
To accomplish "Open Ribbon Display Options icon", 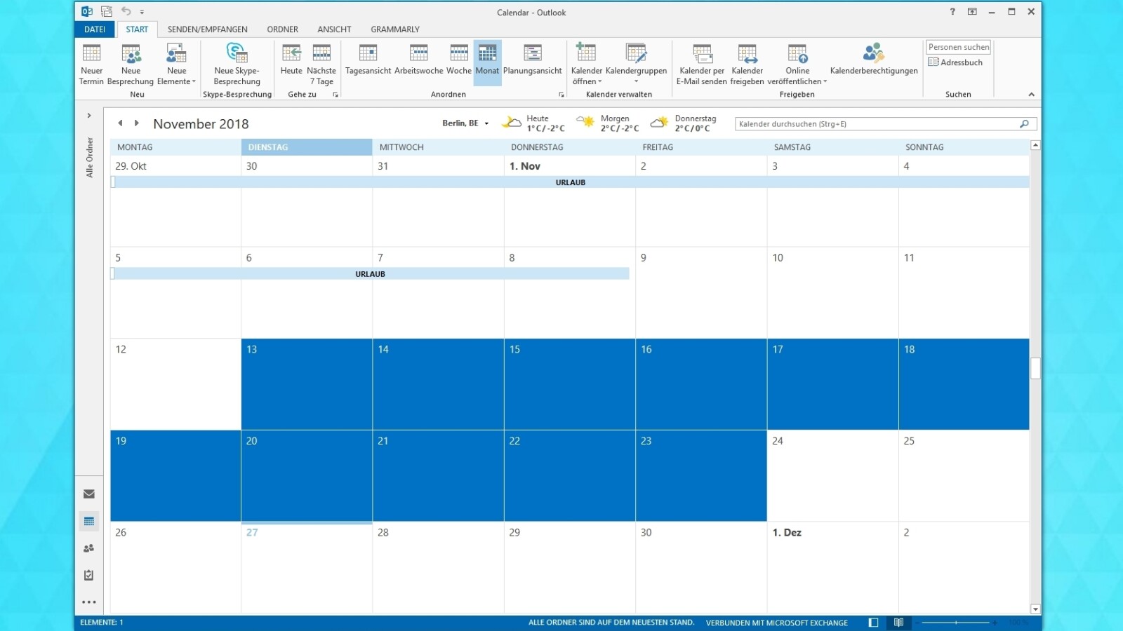I will coord(972,12).
